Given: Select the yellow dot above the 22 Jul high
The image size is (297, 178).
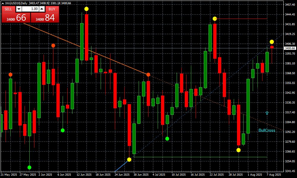Looking at the screenshot, I should pos(215,19).
